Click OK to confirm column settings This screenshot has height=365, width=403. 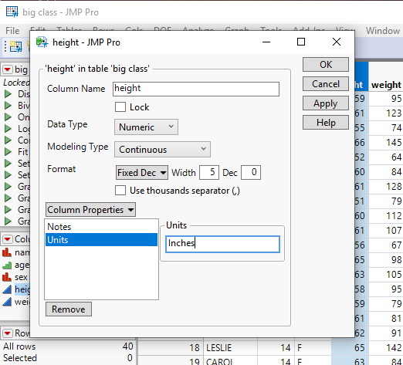[x=326, y=64]
